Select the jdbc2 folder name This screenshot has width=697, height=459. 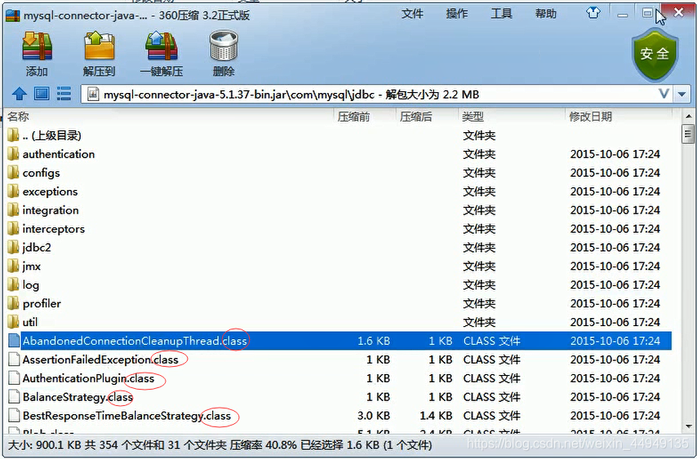(37, 247)
